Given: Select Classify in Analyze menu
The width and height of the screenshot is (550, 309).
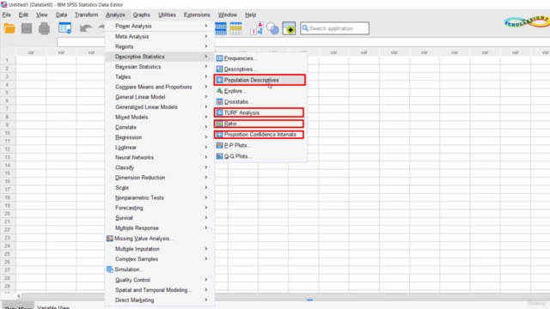Looking at the screenshot, I should click(160, 167).
